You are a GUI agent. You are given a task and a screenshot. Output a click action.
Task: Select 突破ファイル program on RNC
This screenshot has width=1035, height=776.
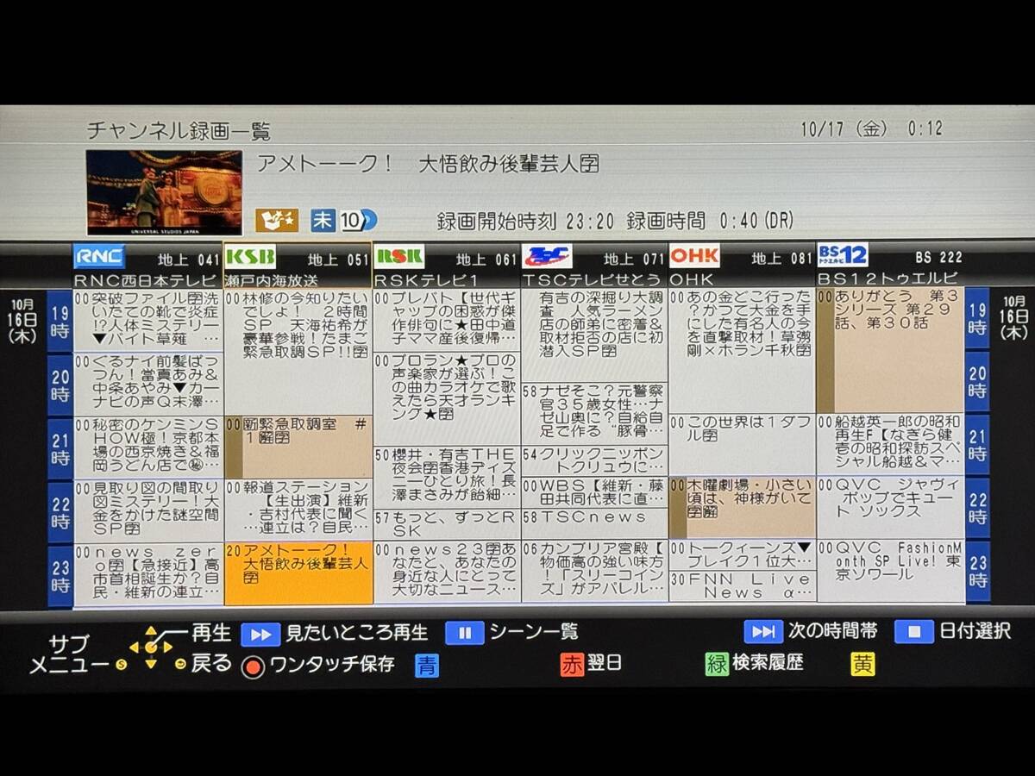click(x=147, y=320)
